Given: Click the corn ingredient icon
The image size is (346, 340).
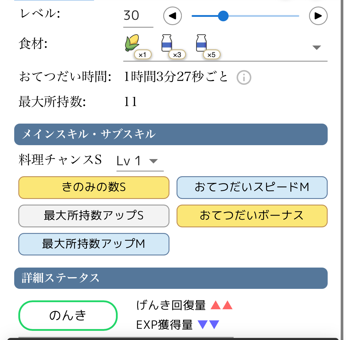Looking at the screenshot, I should (x=132, y=43).
